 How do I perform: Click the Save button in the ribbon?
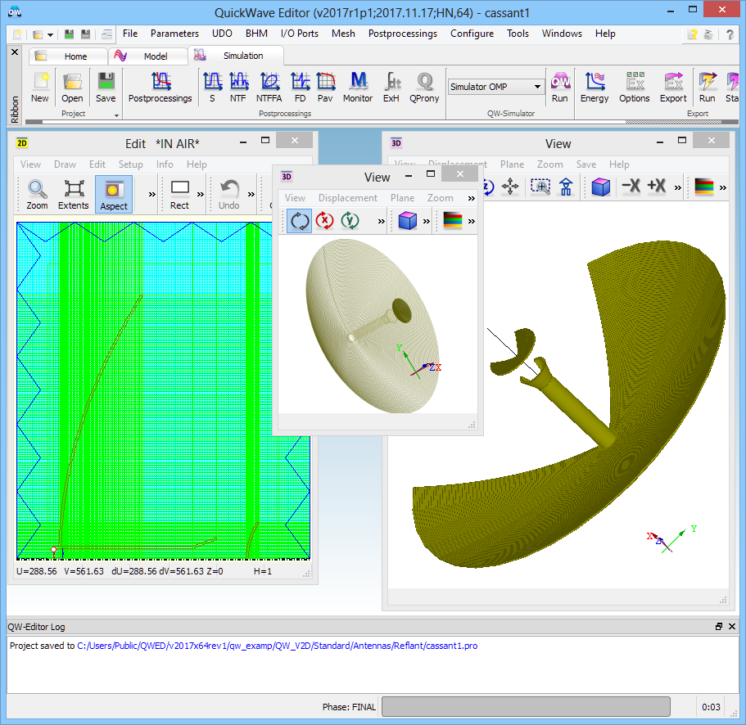pyautogui.click(x=106, y=87)
